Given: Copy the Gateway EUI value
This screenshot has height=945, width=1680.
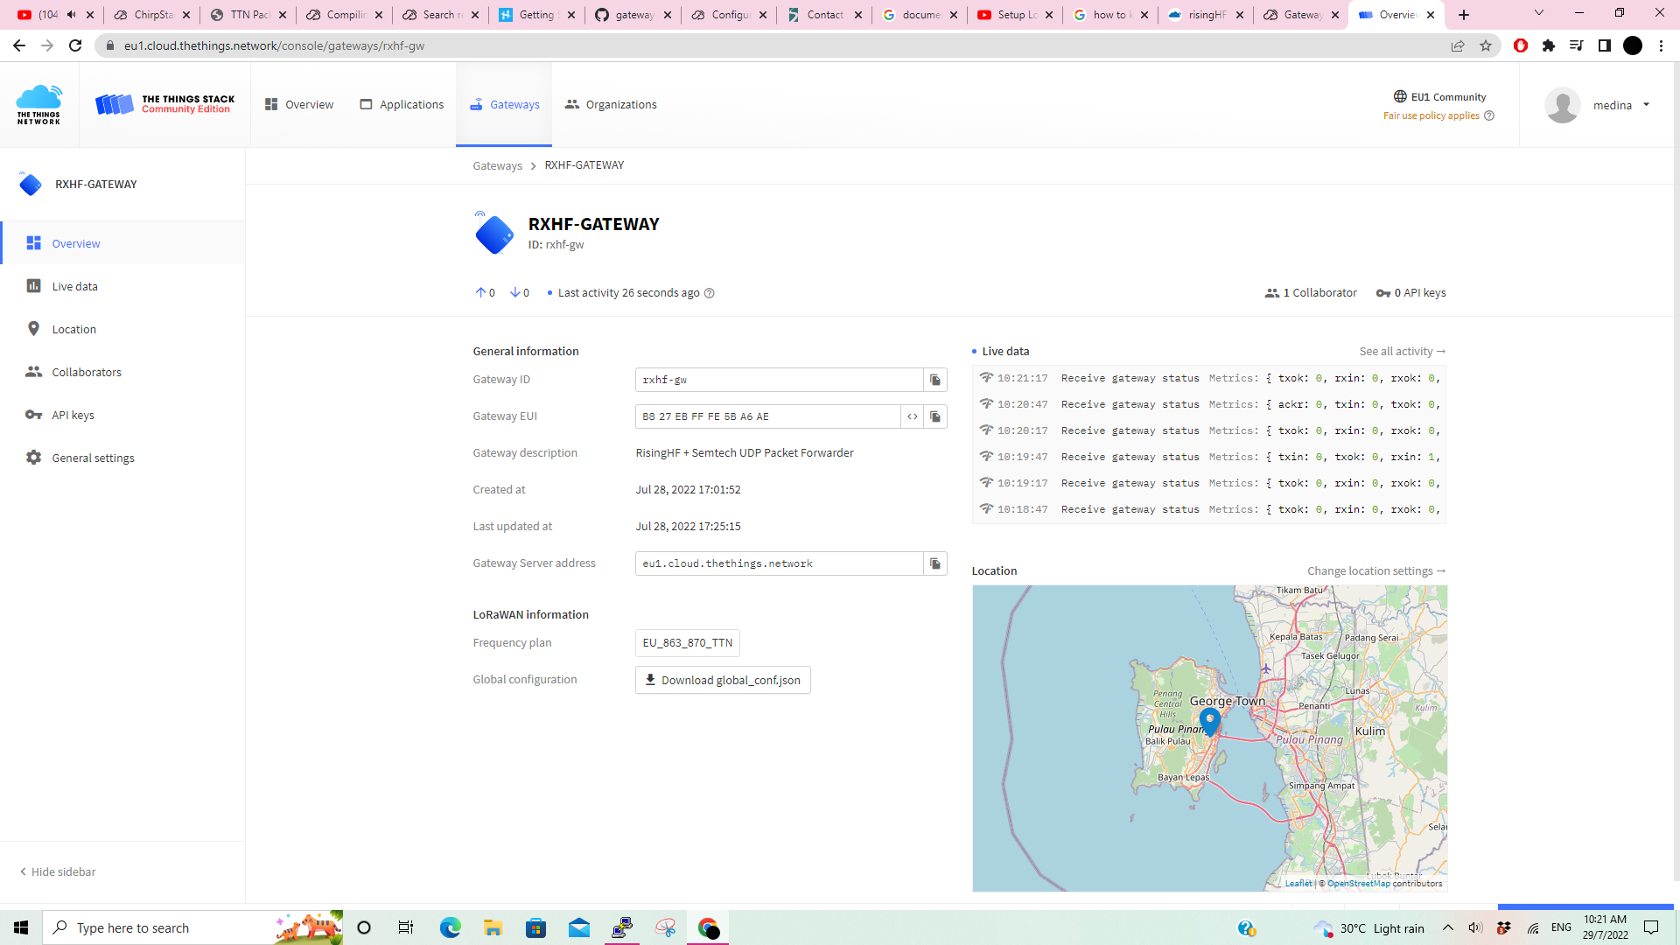Looking at the screenshot, I should click(935, 416).
